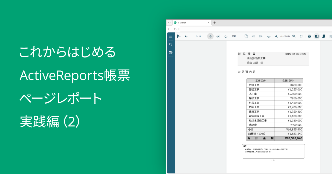The width and height of the screenshot is (332, 174).
Task: Select the page number field 2 / 14
Action: point(198,36)
